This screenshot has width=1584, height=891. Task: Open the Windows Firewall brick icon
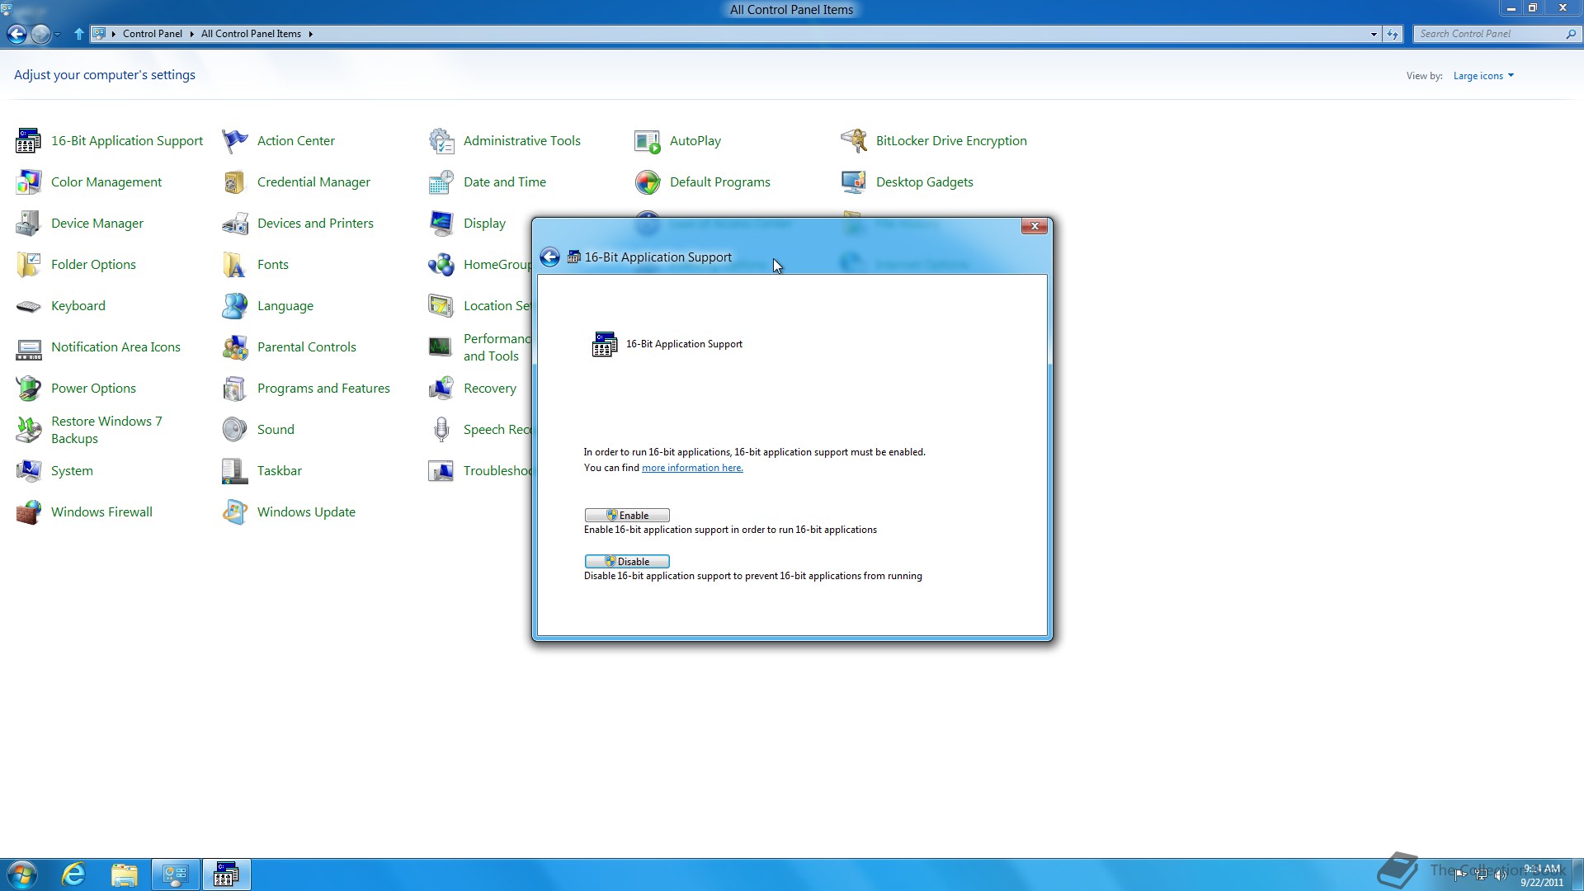28,512
